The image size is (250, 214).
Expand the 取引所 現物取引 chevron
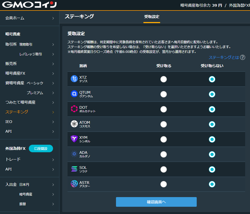[x=53, y=45]
